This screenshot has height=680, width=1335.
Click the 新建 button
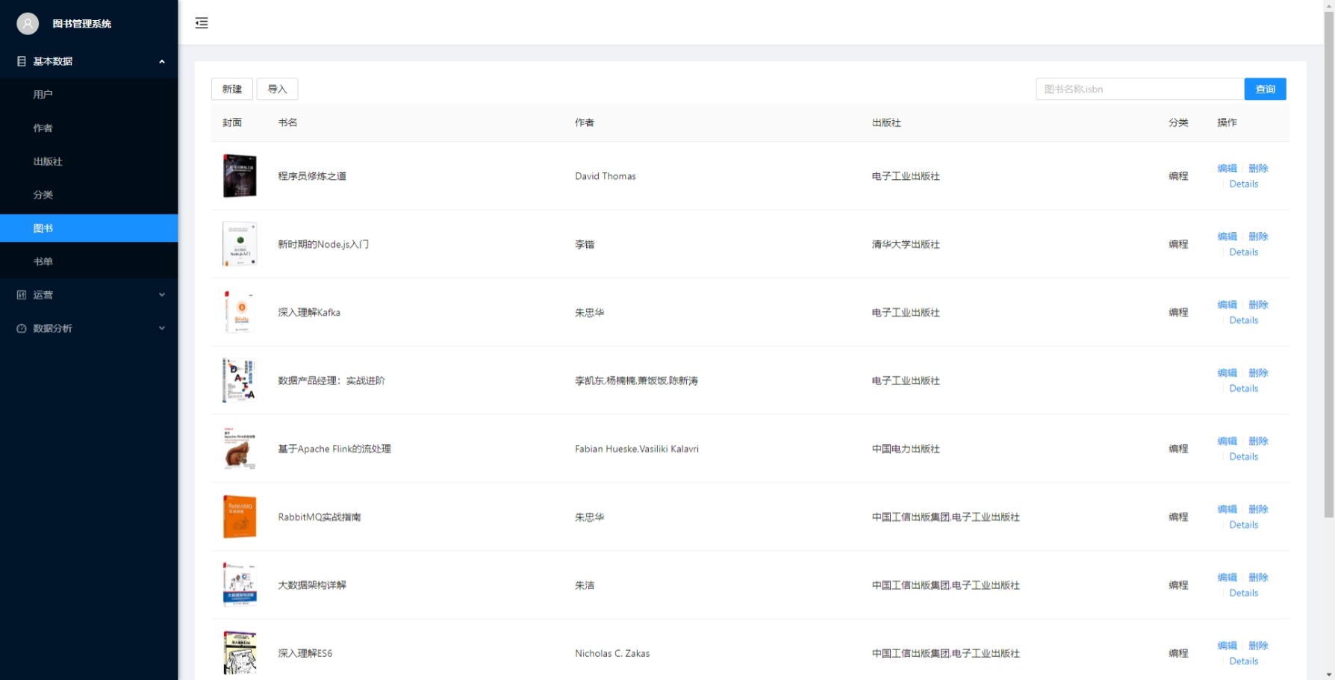click(x=232, y=89)
